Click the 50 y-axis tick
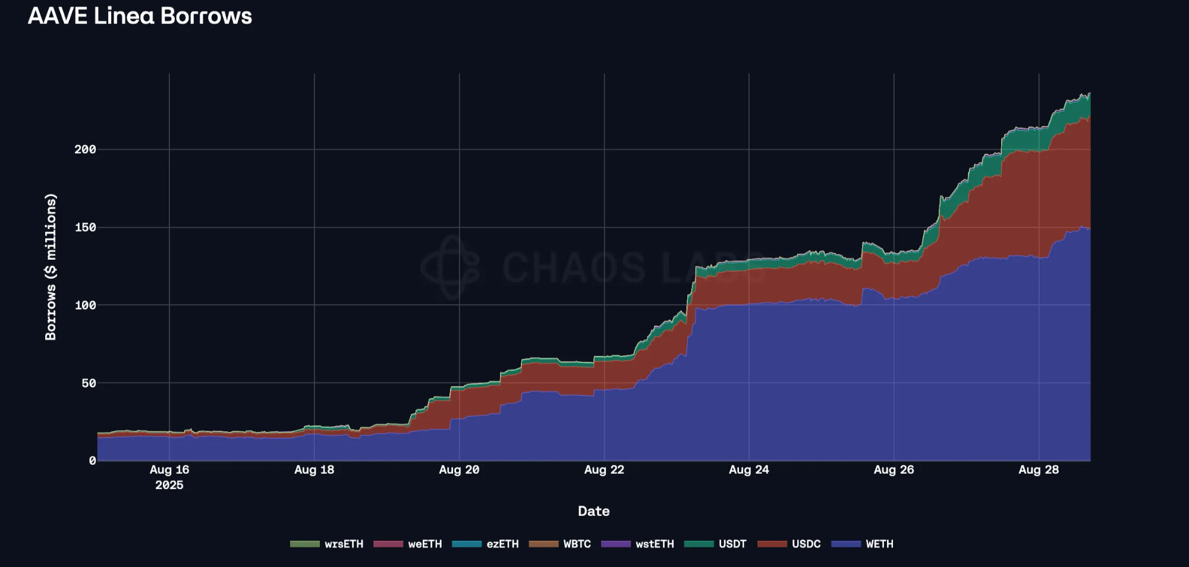 pos(89,383)
